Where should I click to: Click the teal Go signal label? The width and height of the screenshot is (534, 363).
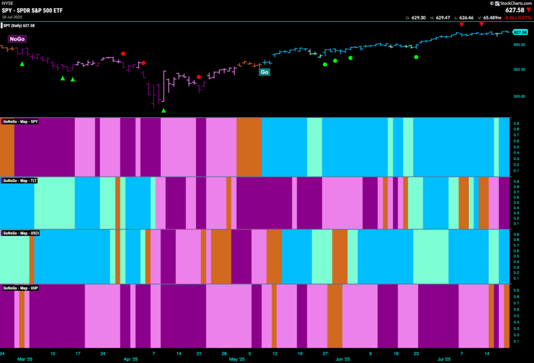coord(264,72)
